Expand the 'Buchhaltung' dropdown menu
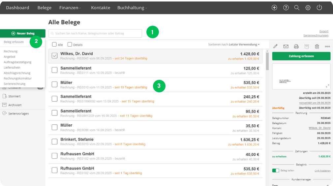Screen dimensions: 333x186 coord(132,8)
